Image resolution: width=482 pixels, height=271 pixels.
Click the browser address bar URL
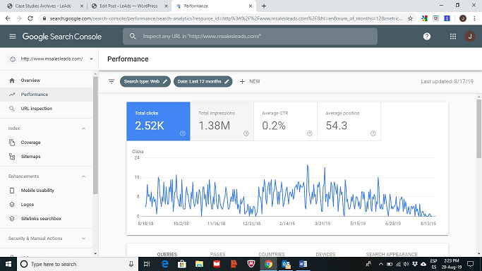(x=226, y=18)
